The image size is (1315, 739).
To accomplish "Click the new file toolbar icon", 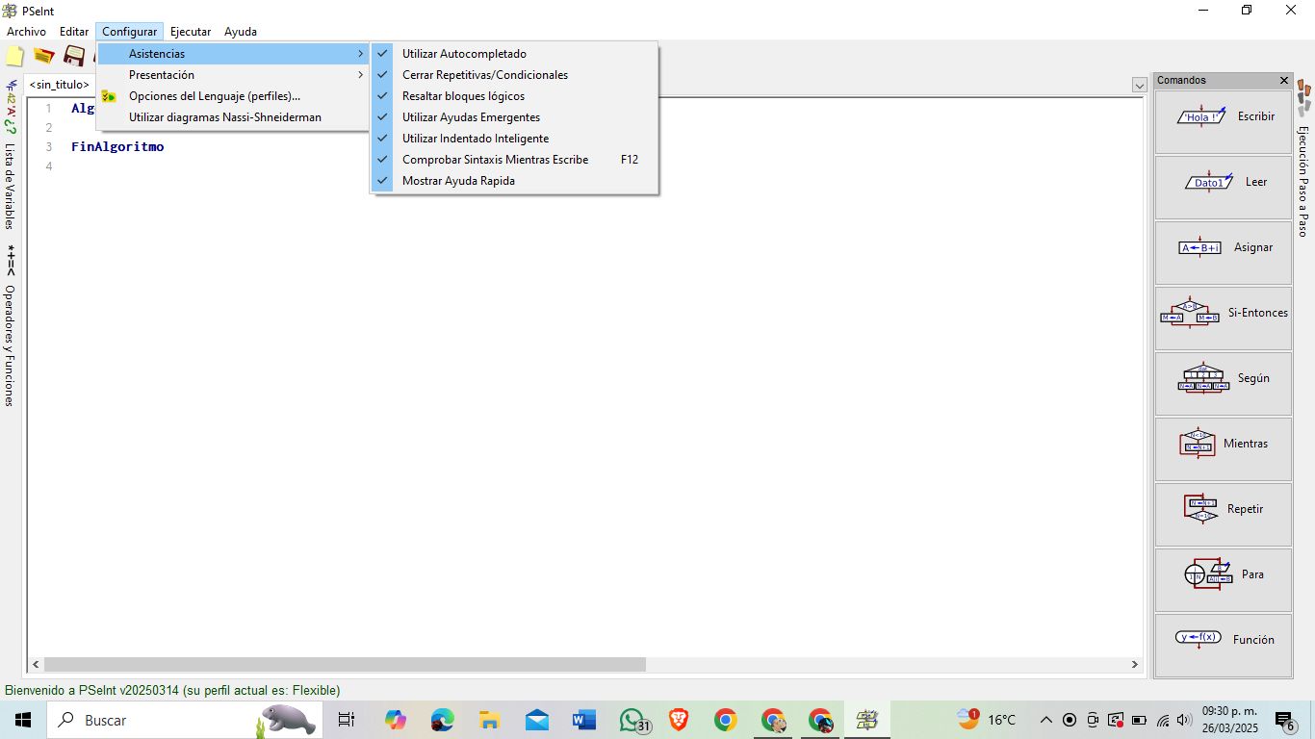I will coord(14,56).
